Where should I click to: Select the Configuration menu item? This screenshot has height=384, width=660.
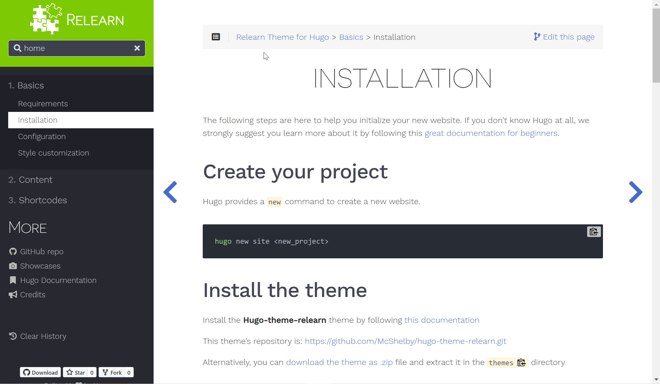42,136
